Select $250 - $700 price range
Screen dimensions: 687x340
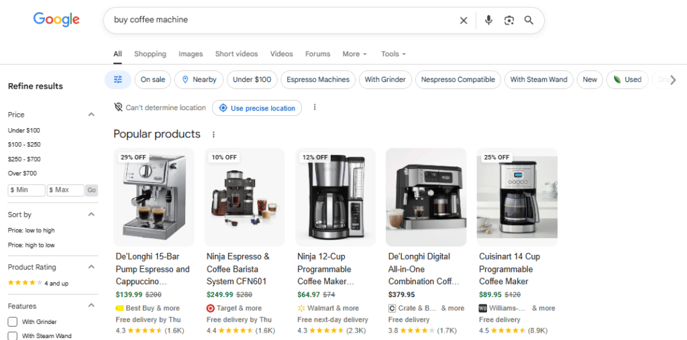pyautogui.click(x=24, y=159)
